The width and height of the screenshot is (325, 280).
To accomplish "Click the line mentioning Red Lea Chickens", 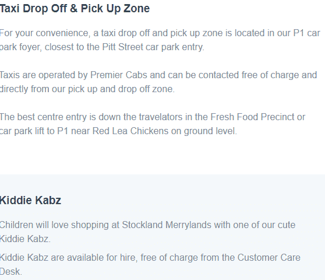I will (x=118, y=131).
